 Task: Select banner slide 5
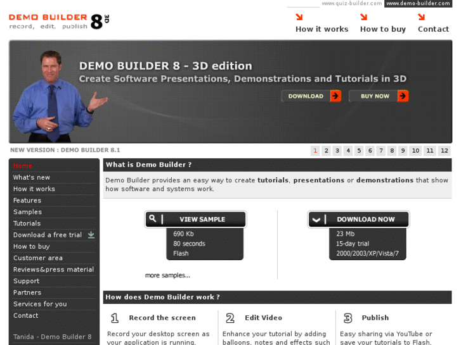359,151
